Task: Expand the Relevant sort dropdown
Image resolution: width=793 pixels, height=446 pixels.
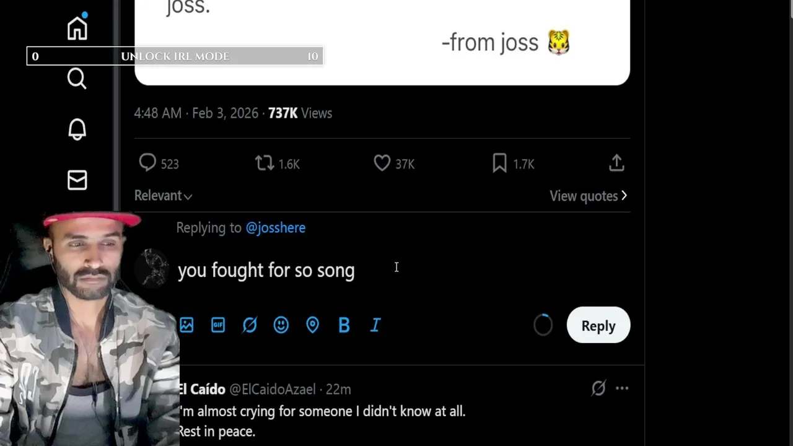Action: coord(163,196)
